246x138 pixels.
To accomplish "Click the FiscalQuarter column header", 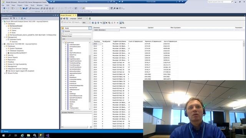I will [x=106, y=41].
